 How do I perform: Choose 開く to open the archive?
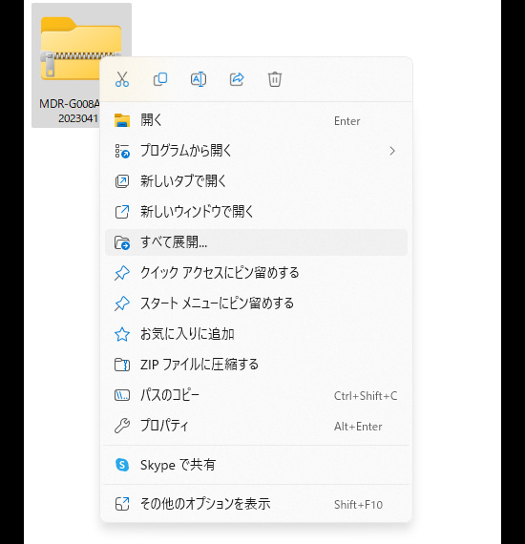[256, 120]
